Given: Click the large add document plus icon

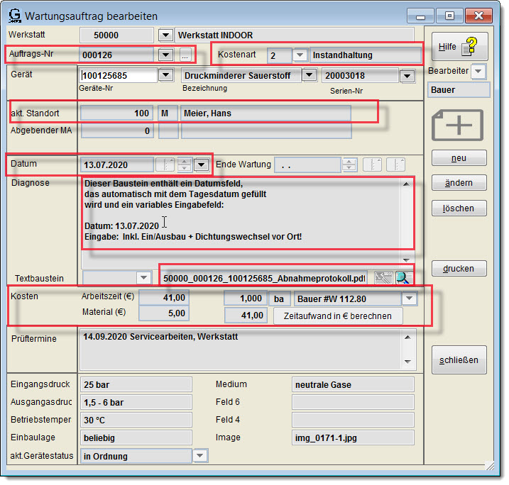Looking at the screenshot, I should coord(459,126).
